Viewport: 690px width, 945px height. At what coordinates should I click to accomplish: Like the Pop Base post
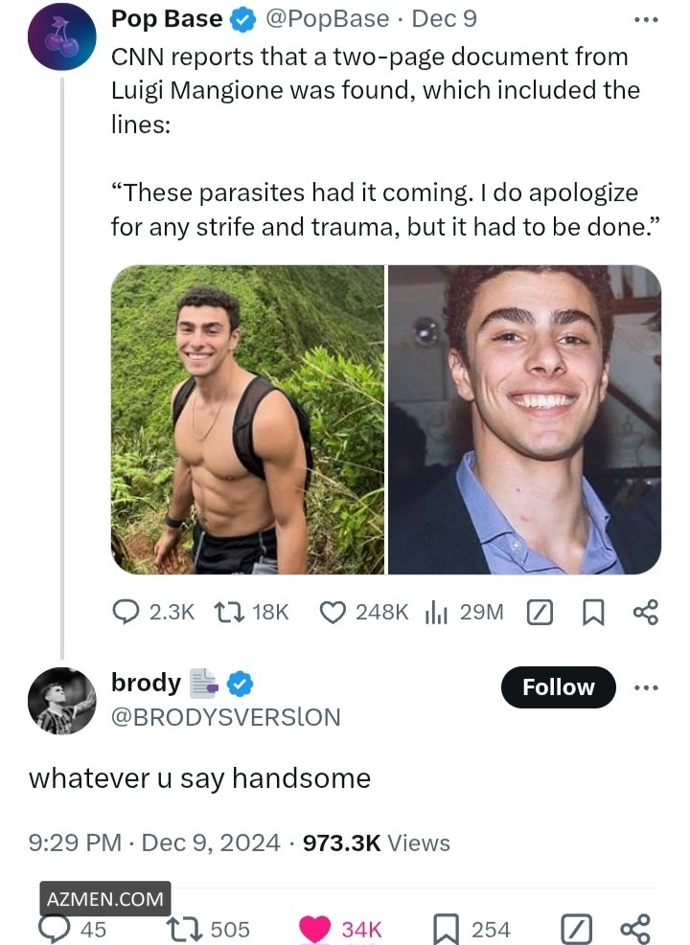pos(332,612)
